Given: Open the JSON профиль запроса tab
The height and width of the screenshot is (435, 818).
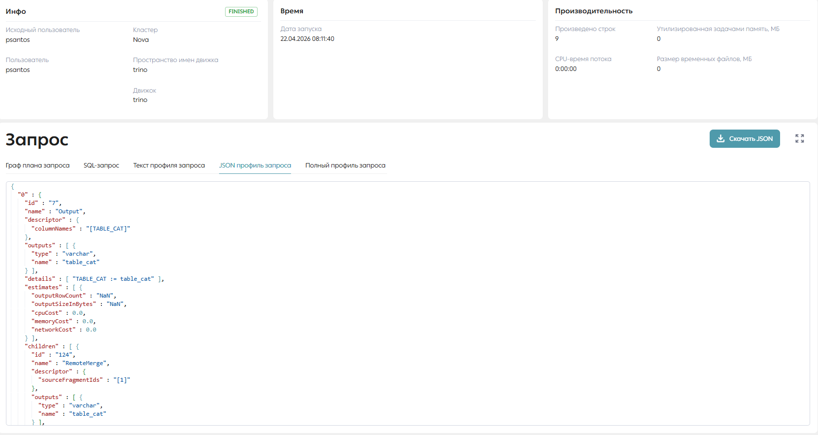Looking at the screenshot, I should [x=255, y=166].
